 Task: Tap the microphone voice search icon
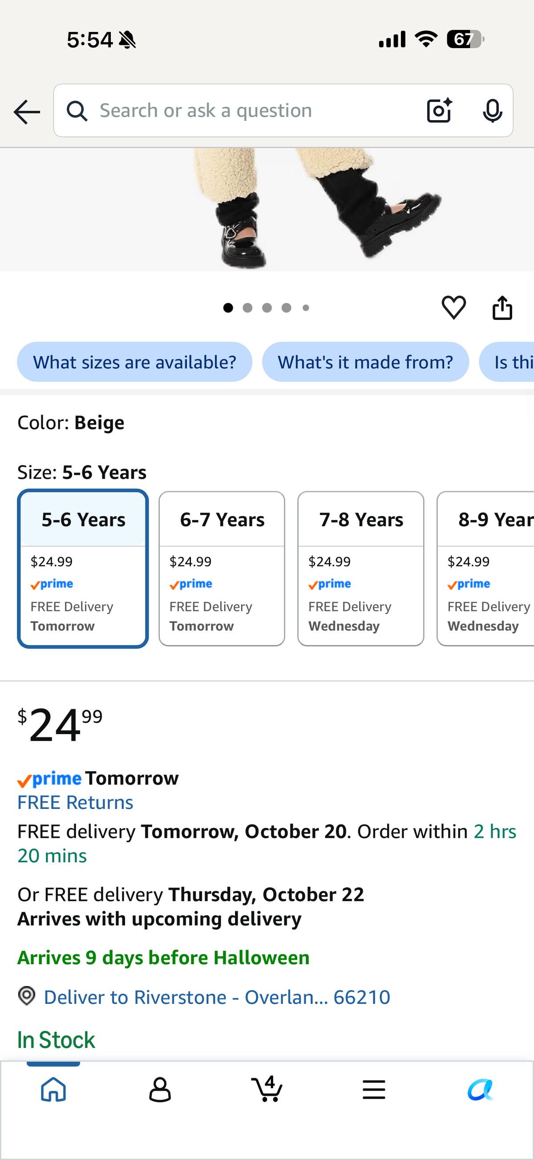(492, 110)
